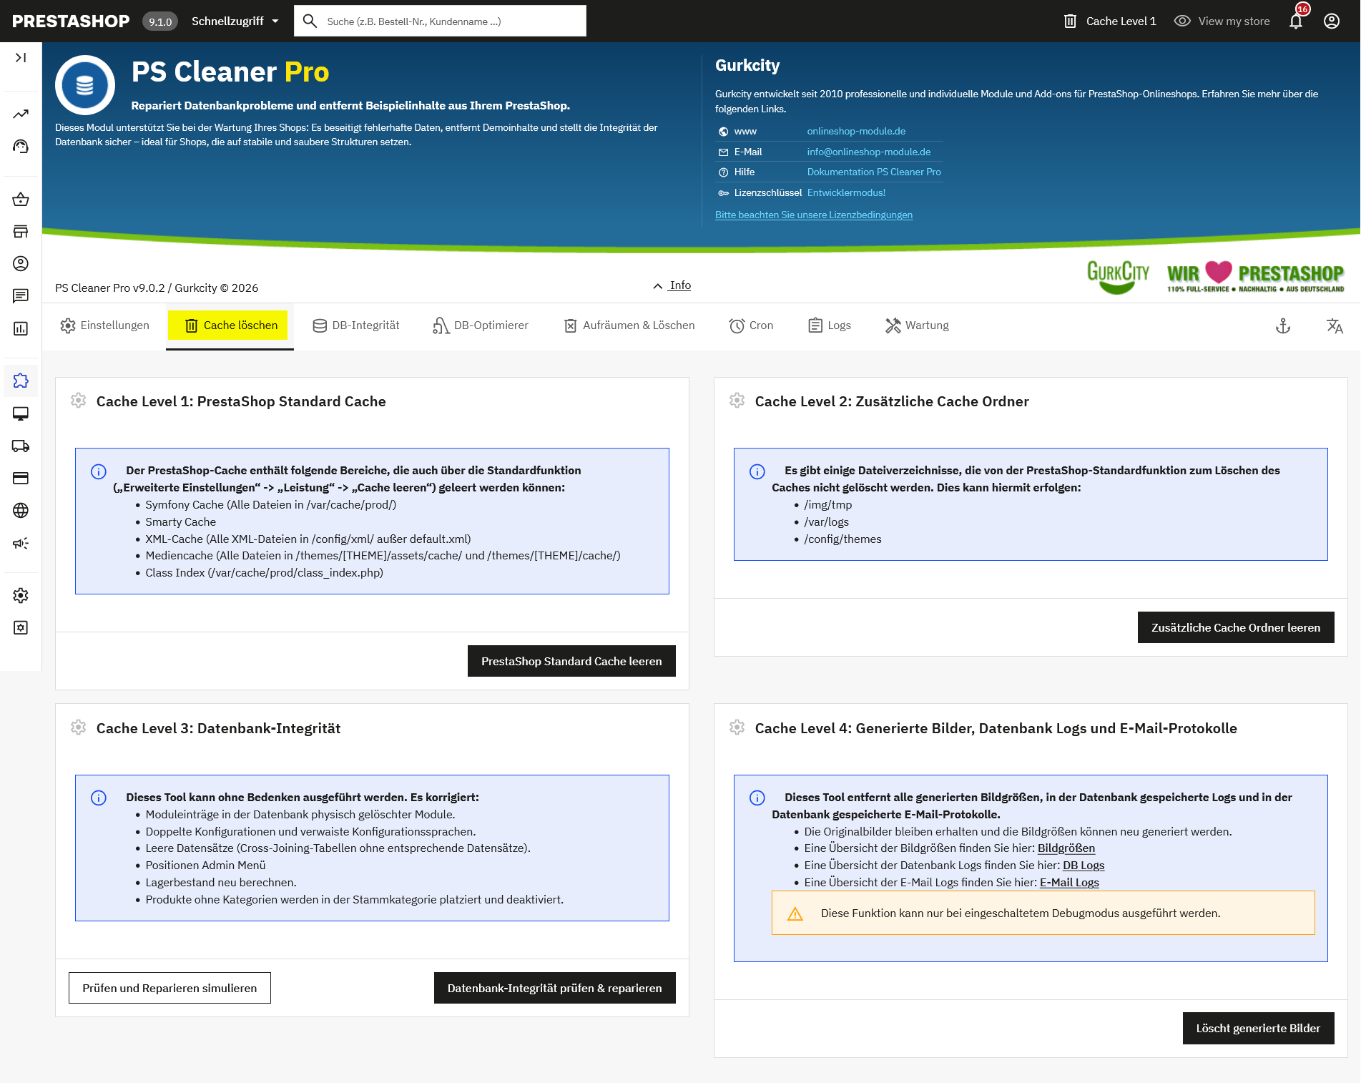Click the anchor icon in tab bar
This screenshot has height=1083, width=1361.
pyautogui.click(x=1283, y=326)
